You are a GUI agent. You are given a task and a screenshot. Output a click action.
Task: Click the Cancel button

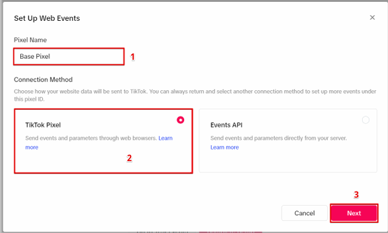click(x=304, y=213)
